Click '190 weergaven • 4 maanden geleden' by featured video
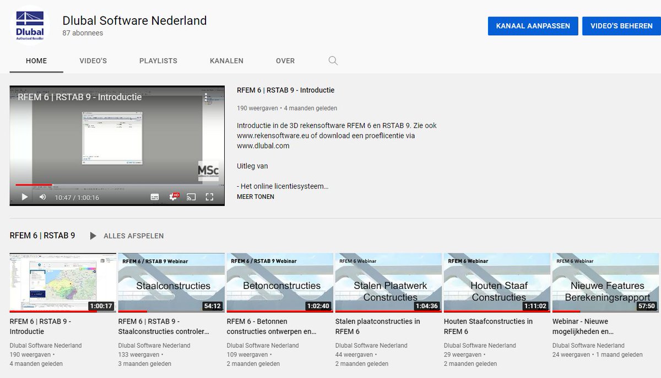The image size is (661, 378). (287, 108)
